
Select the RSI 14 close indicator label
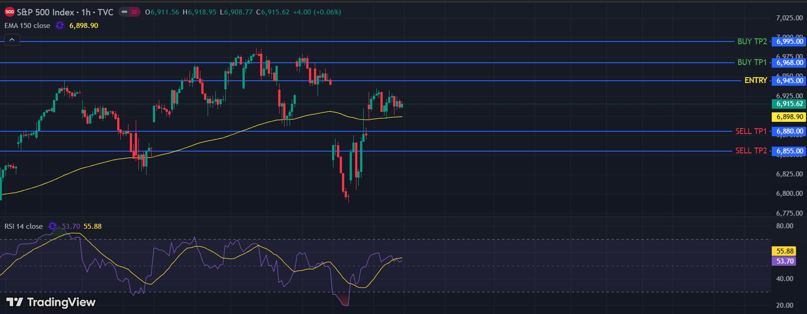coord(24,226)
